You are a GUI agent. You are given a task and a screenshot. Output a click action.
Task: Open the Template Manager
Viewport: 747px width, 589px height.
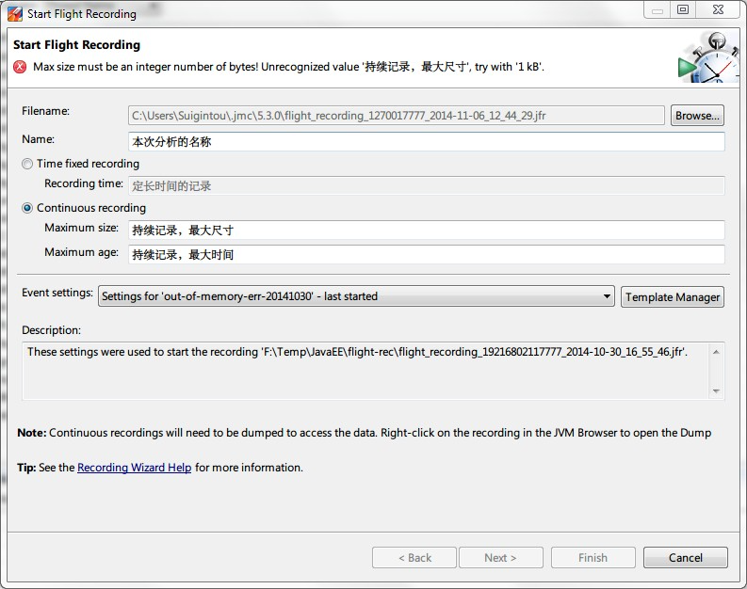[x=673, y=297]
